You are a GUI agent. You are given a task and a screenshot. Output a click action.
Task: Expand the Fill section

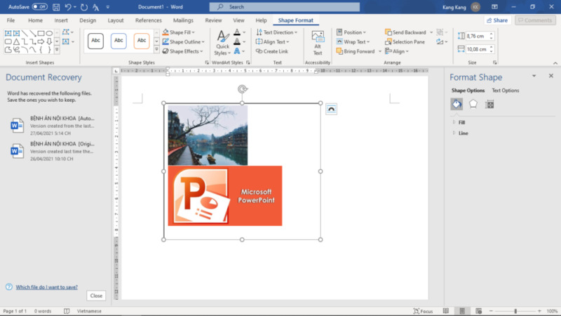pyautogui.click(x=461, y=122)
